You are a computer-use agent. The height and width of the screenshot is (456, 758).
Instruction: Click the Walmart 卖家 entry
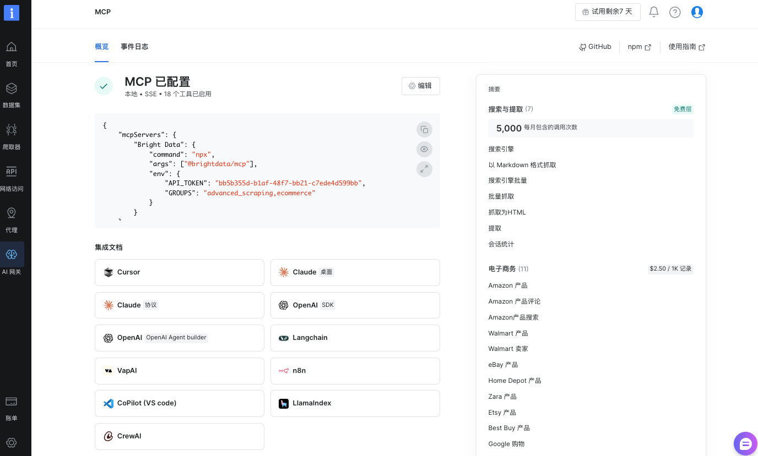pos(508,349)
